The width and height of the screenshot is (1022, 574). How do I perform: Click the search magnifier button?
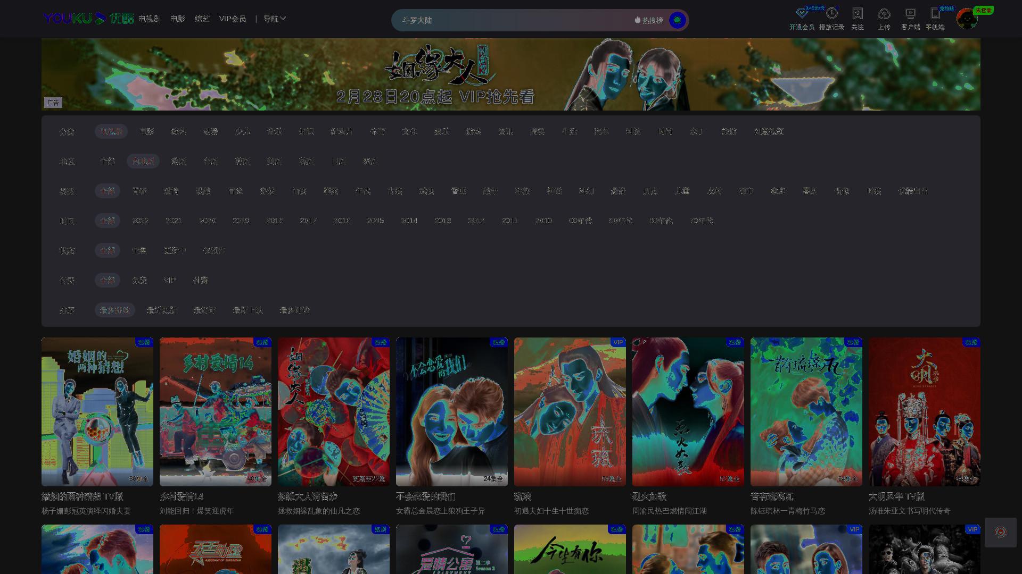pos(677,20)
